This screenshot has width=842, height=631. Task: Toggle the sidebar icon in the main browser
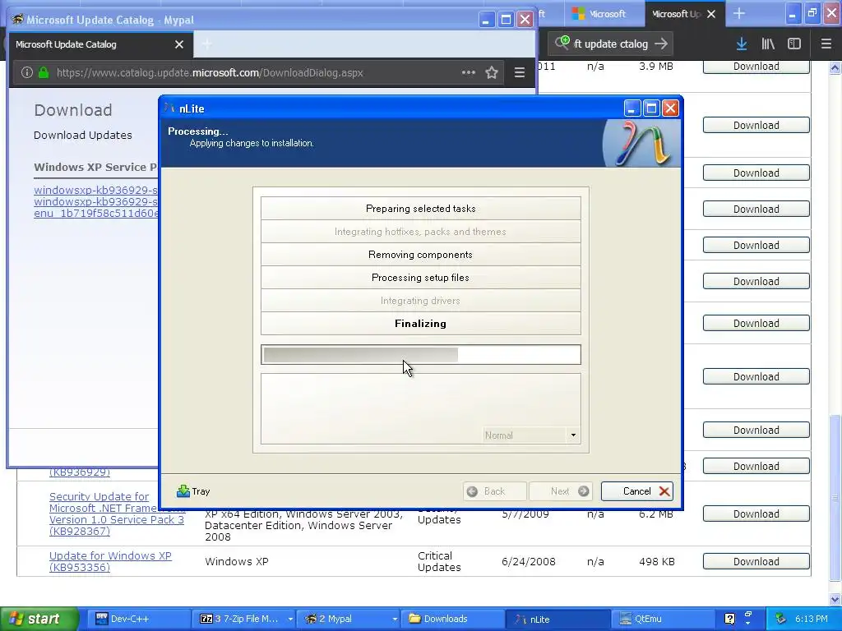pyautogui.click(x=794, y=44)
